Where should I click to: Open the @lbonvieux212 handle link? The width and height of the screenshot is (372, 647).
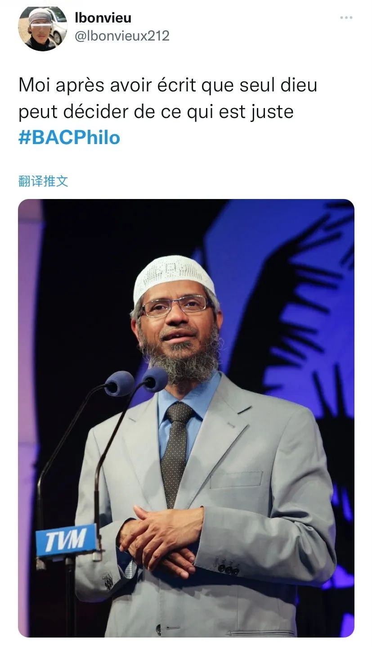tap(122, 36)
